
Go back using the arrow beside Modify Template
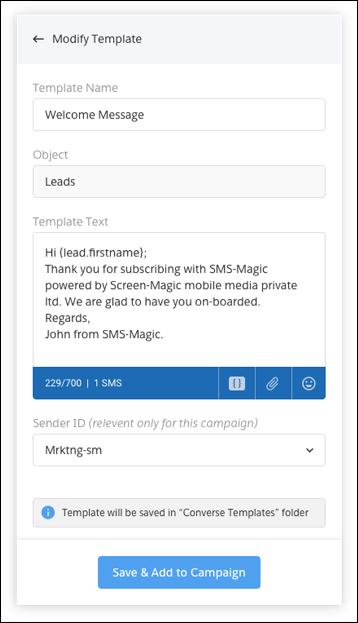pos(38,39)
